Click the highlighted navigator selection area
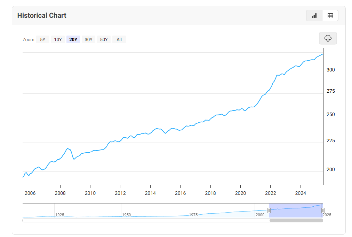 click(x=296, y=211)
